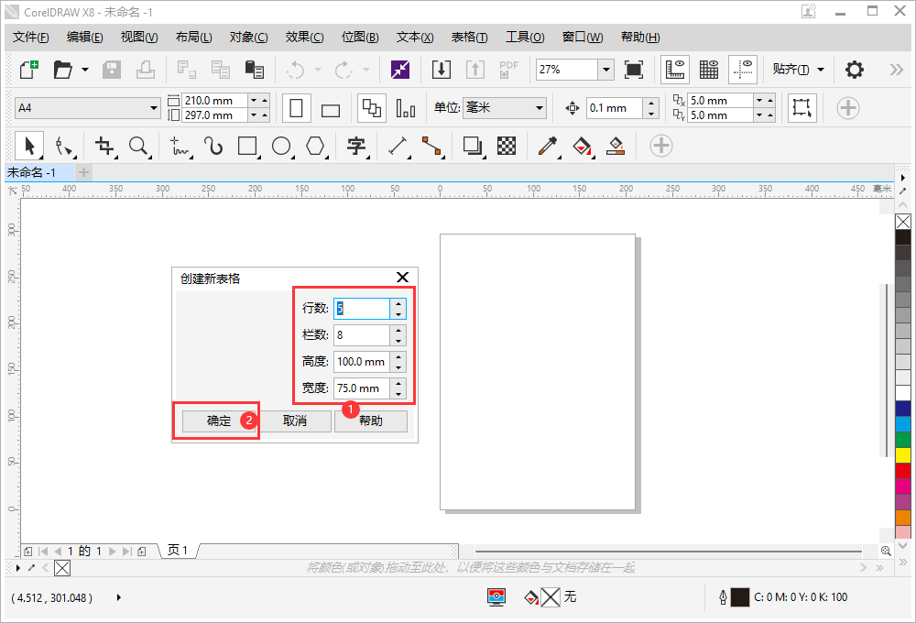
Task: Click the 栏数 columns input field
Action: tap(362, 335)
